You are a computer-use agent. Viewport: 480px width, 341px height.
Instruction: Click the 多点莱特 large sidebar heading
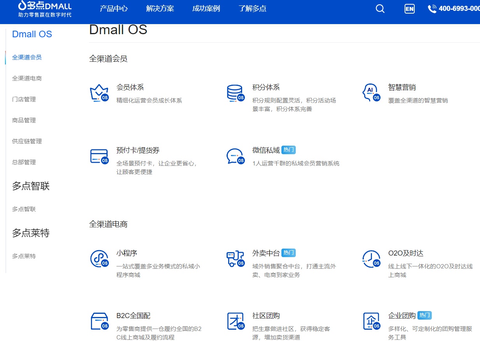point(31,233)
